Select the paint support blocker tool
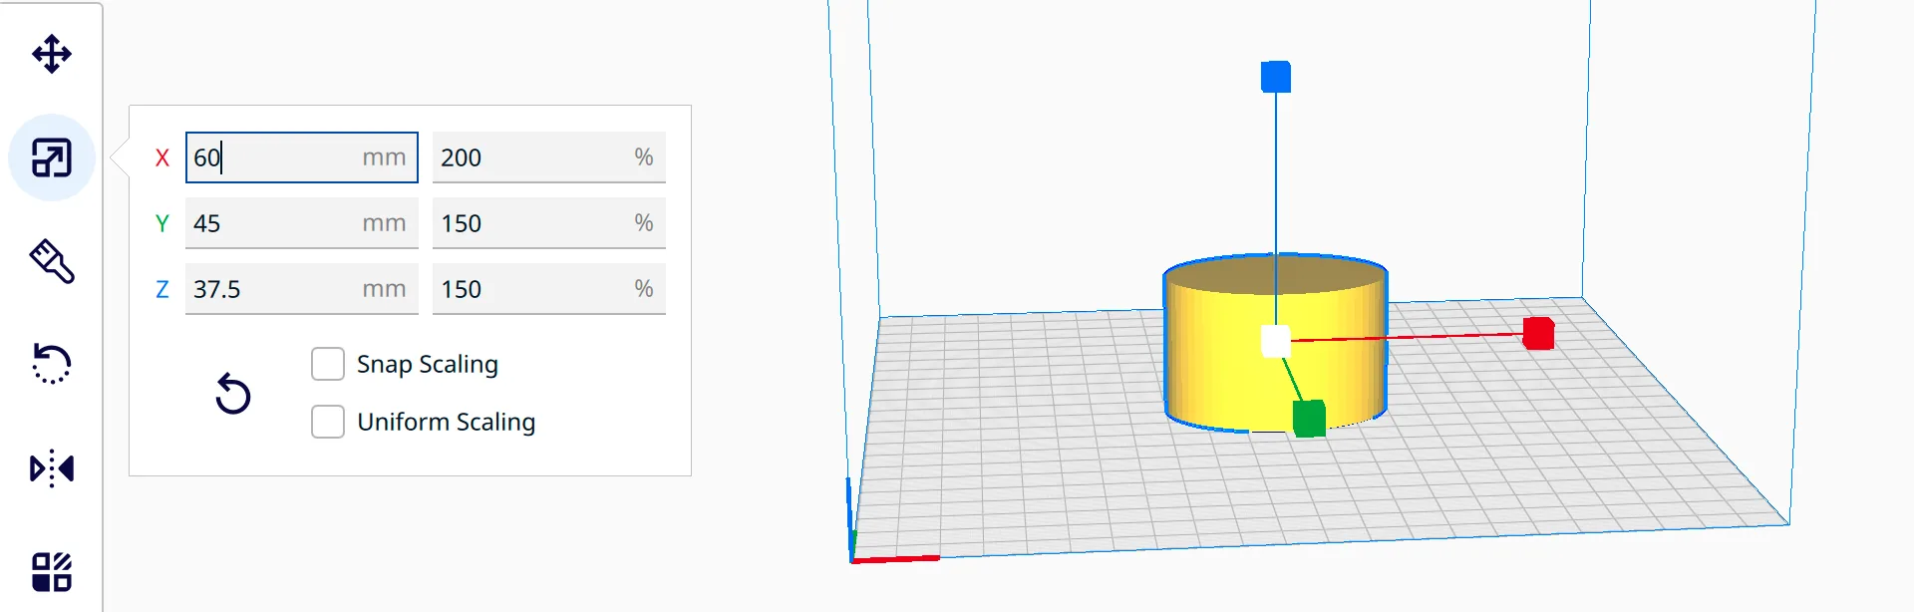 (52, 261)
